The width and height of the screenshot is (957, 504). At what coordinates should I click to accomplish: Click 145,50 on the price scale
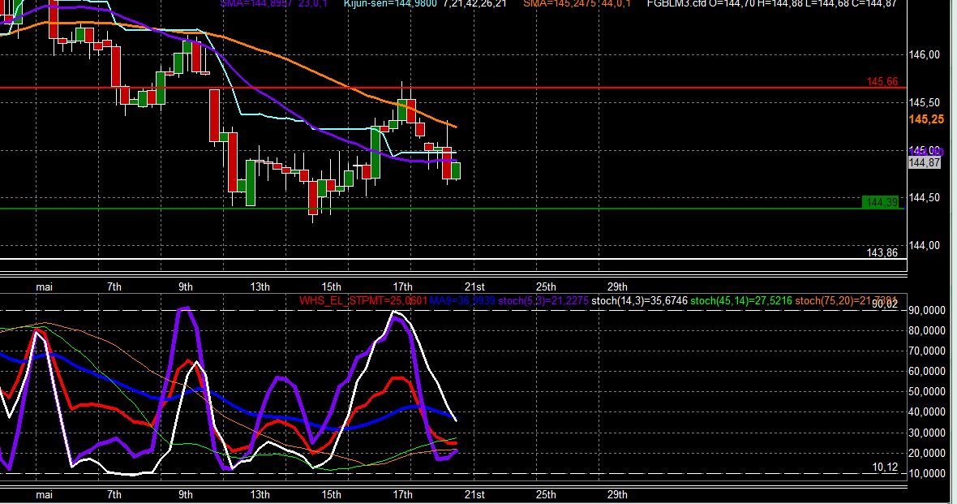[924, 102]
